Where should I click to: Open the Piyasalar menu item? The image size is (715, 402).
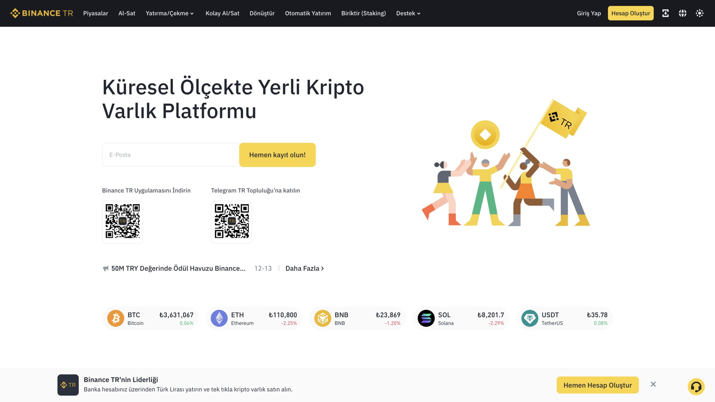tap(96, 13)
